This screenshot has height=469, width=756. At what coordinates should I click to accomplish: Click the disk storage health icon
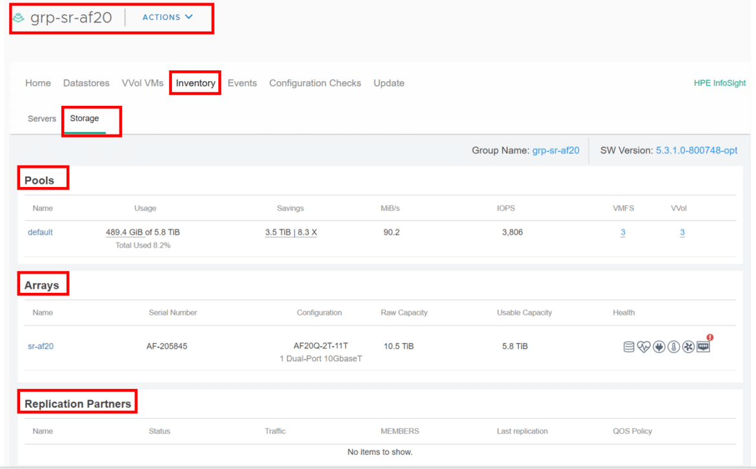[629, 346]
